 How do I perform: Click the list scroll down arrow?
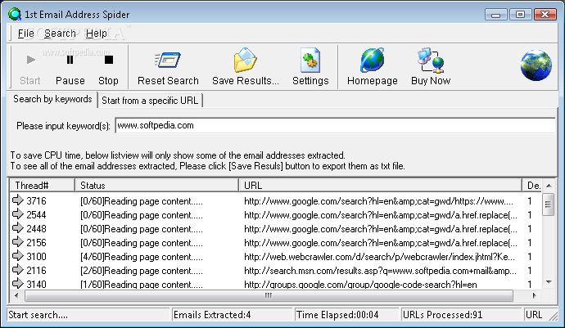tap(549, 282)
